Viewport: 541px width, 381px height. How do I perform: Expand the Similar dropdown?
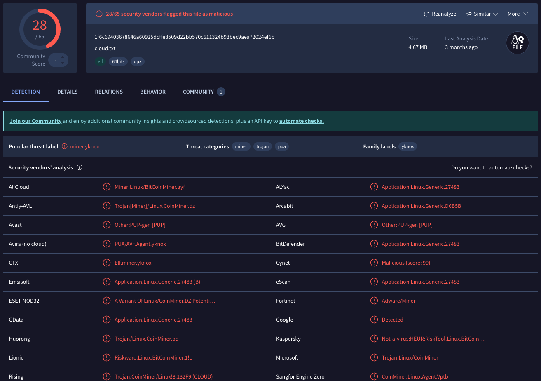[482, 14]
